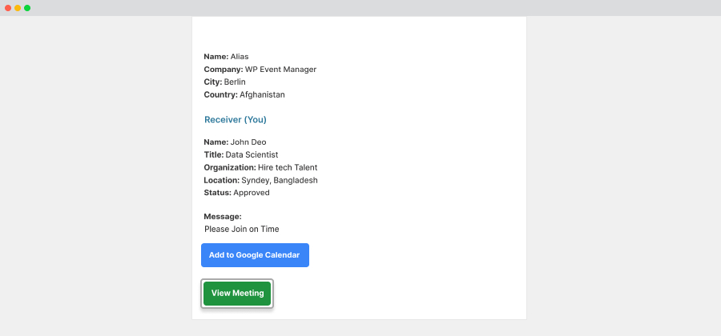
Task: Click the Data Scientist title text
Action: tap(252, 154)
